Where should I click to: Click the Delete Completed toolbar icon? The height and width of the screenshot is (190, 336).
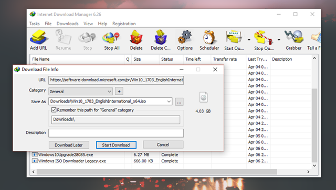tap(161, 37)
